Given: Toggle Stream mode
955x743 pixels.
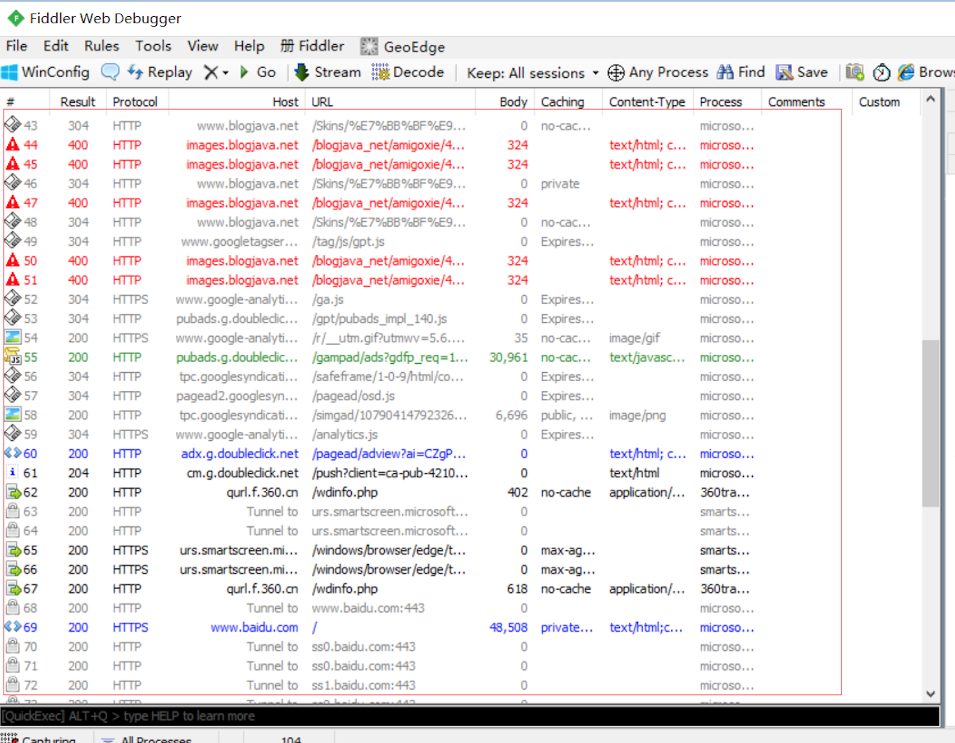Looking at the screenshot, I should [328, 72].
